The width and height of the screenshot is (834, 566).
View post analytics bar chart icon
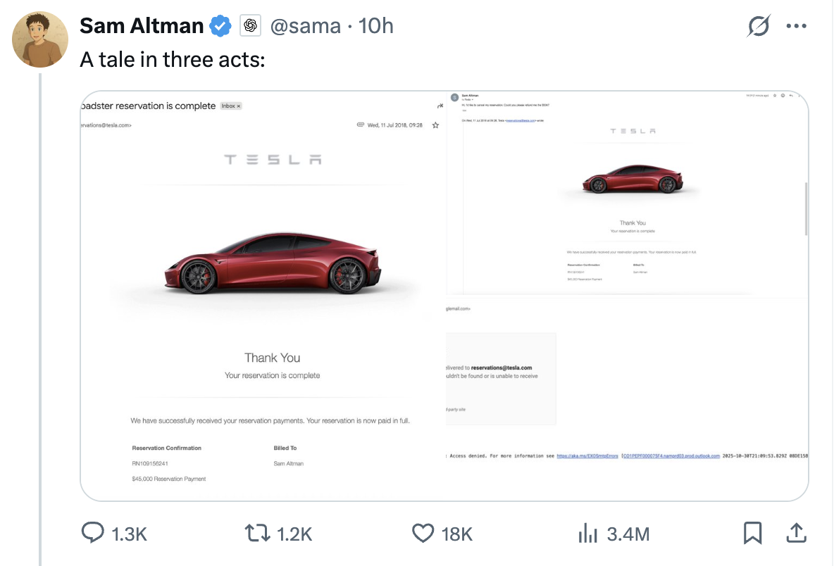[x=587, y=533]
